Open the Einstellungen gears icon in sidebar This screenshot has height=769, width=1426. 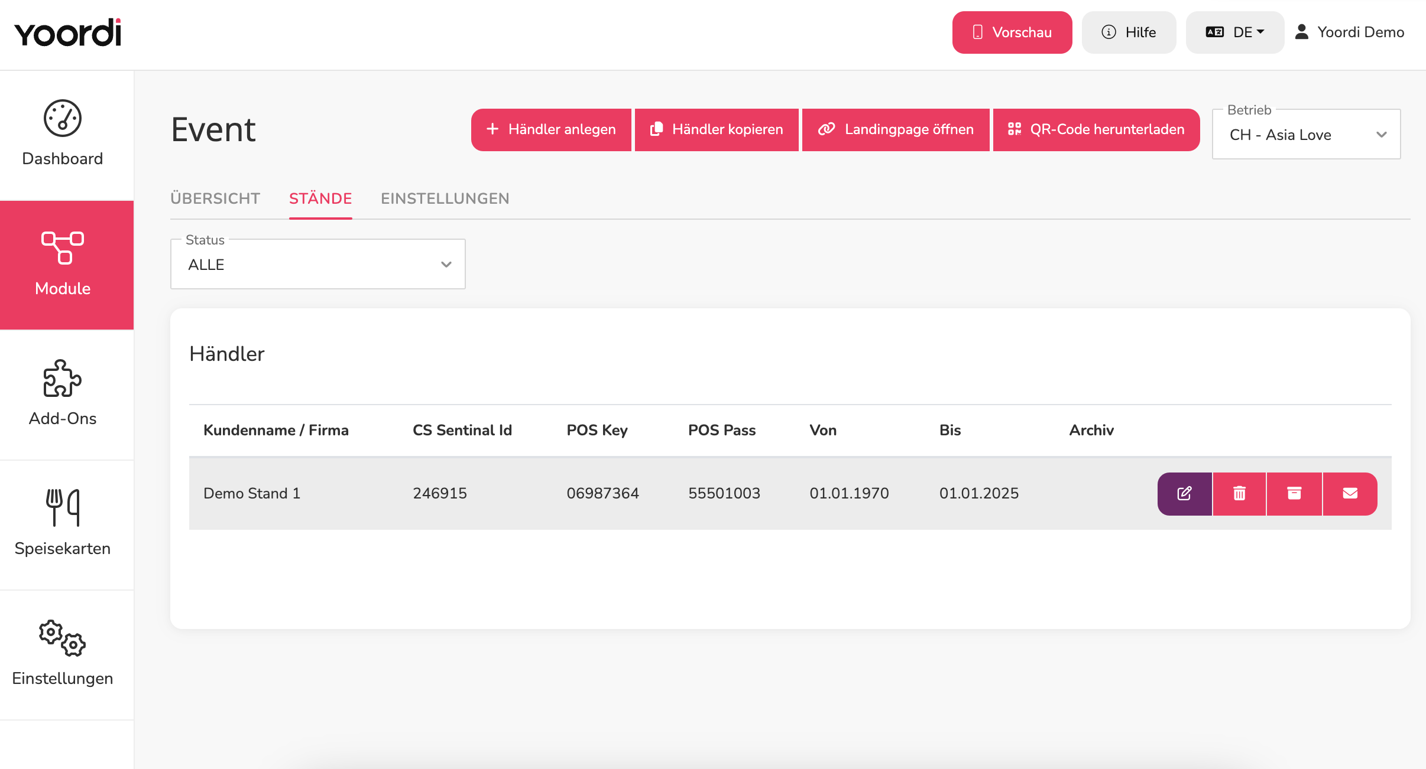[63, 638]
